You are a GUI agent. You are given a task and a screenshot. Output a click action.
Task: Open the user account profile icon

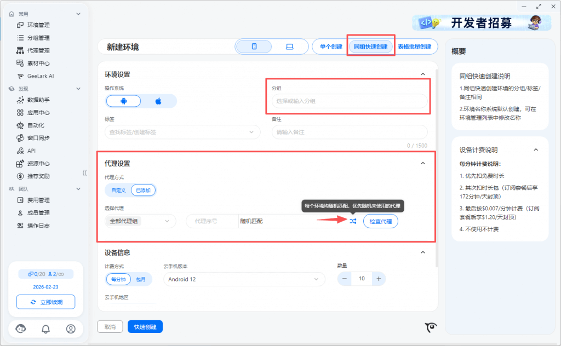(x=71, y=328)
